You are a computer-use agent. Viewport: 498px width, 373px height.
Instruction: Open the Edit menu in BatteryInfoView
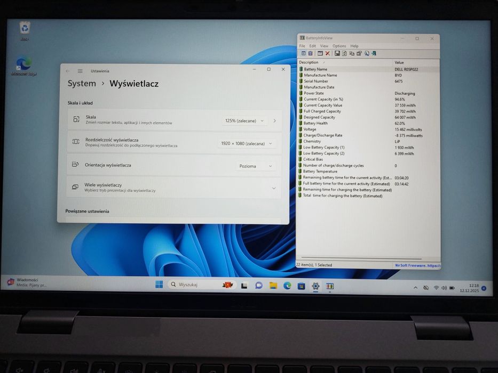pyautogui.click(x=313, y=46)
